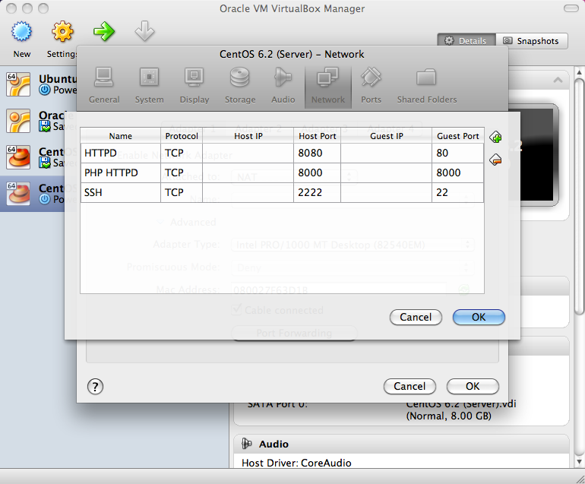585x484 pixels.
Task: Add a new port forwarding rule
Action: (495, 138)
